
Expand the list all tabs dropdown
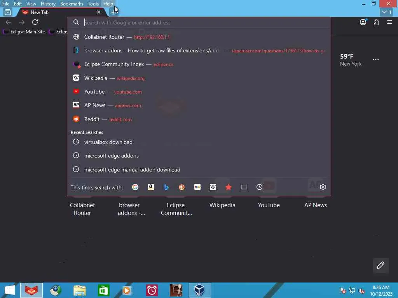click(x=387, y=12)
